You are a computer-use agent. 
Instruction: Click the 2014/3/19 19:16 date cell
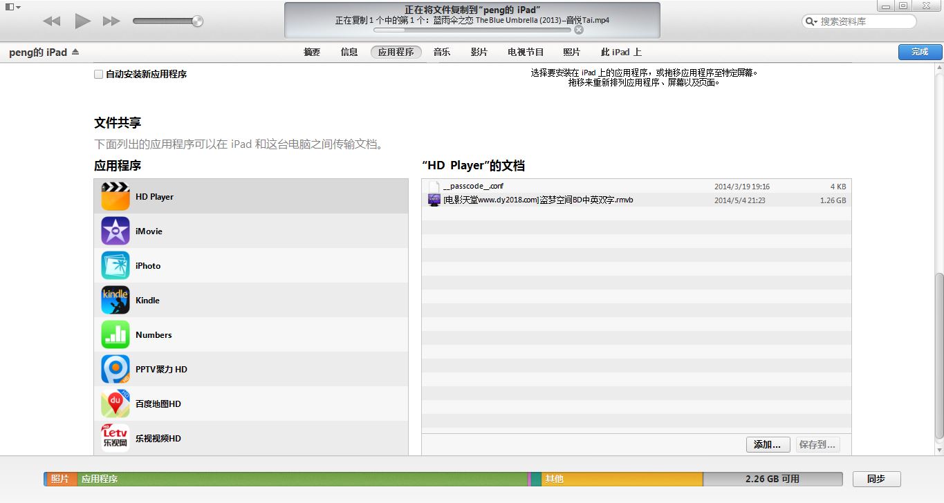[742, 187]
